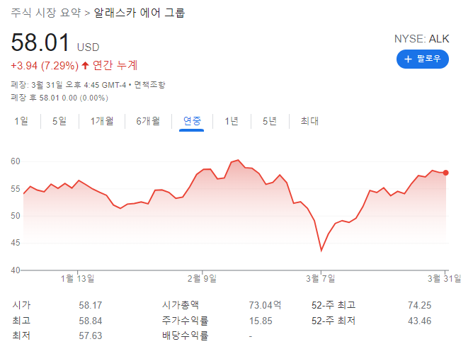The image size is (473, 344).
Task: Click the 3월 7일 axis date label
Action: pos(321,278)
